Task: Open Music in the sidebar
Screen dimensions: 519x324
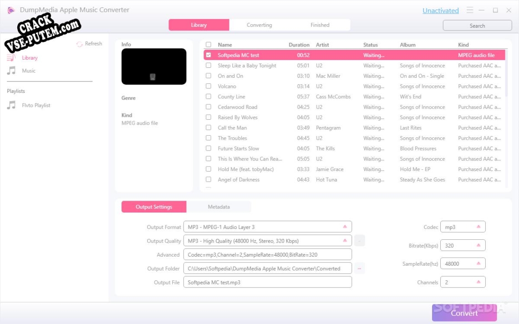Action: pos(29,71)
